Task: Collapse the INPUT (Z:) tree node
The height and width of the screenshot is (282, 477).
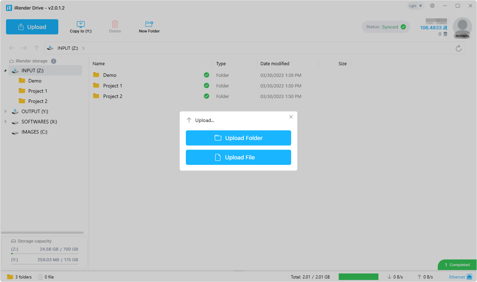Action: point(5,70)
